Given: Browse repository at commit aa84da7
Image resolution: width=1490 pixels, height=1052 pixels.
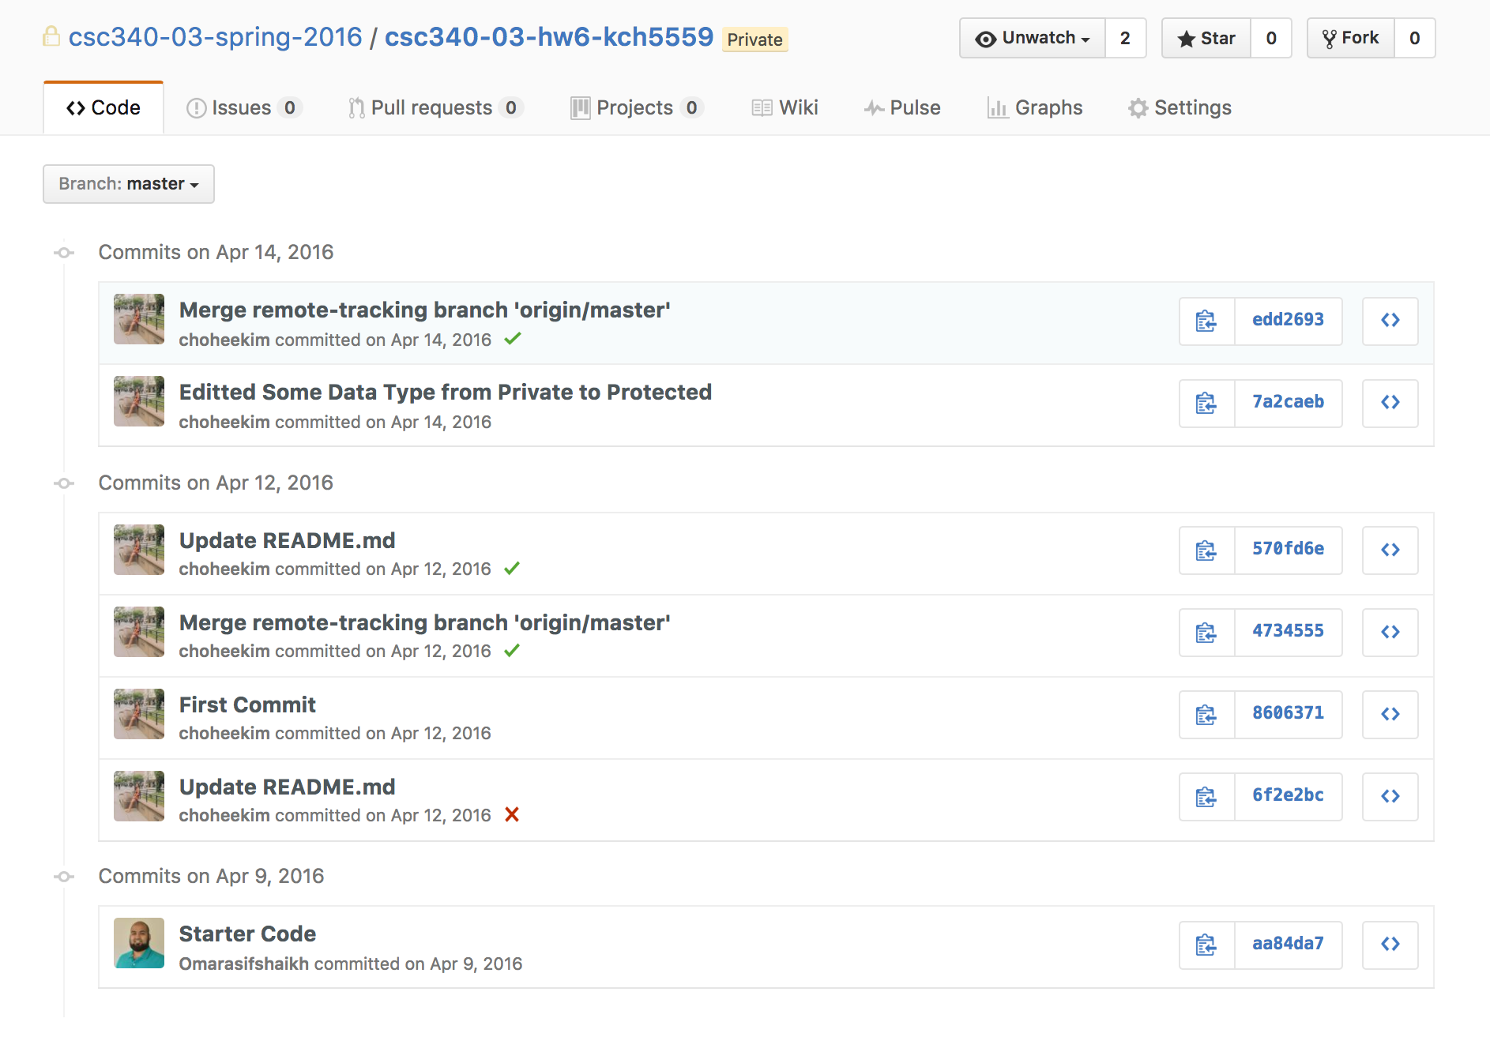Looking at the screenshot, I should coord(1390,945).
